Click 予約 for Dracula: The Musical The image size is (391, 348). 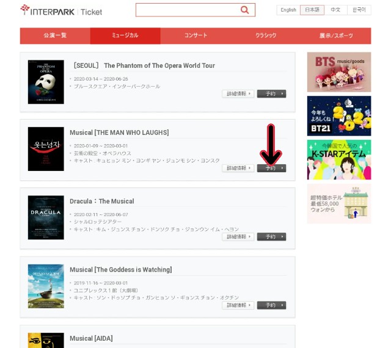pyautogui.click(x=271, y=237)
